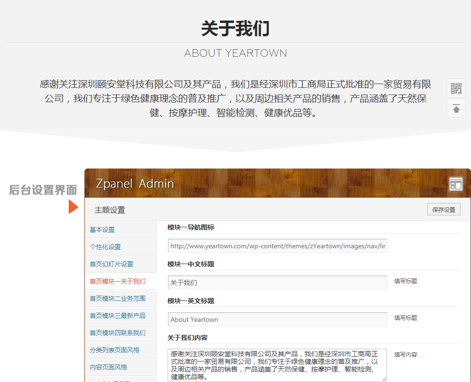Click into the 关于我们内容 textarea
The image size is (471, 382).
coord(278,365)
